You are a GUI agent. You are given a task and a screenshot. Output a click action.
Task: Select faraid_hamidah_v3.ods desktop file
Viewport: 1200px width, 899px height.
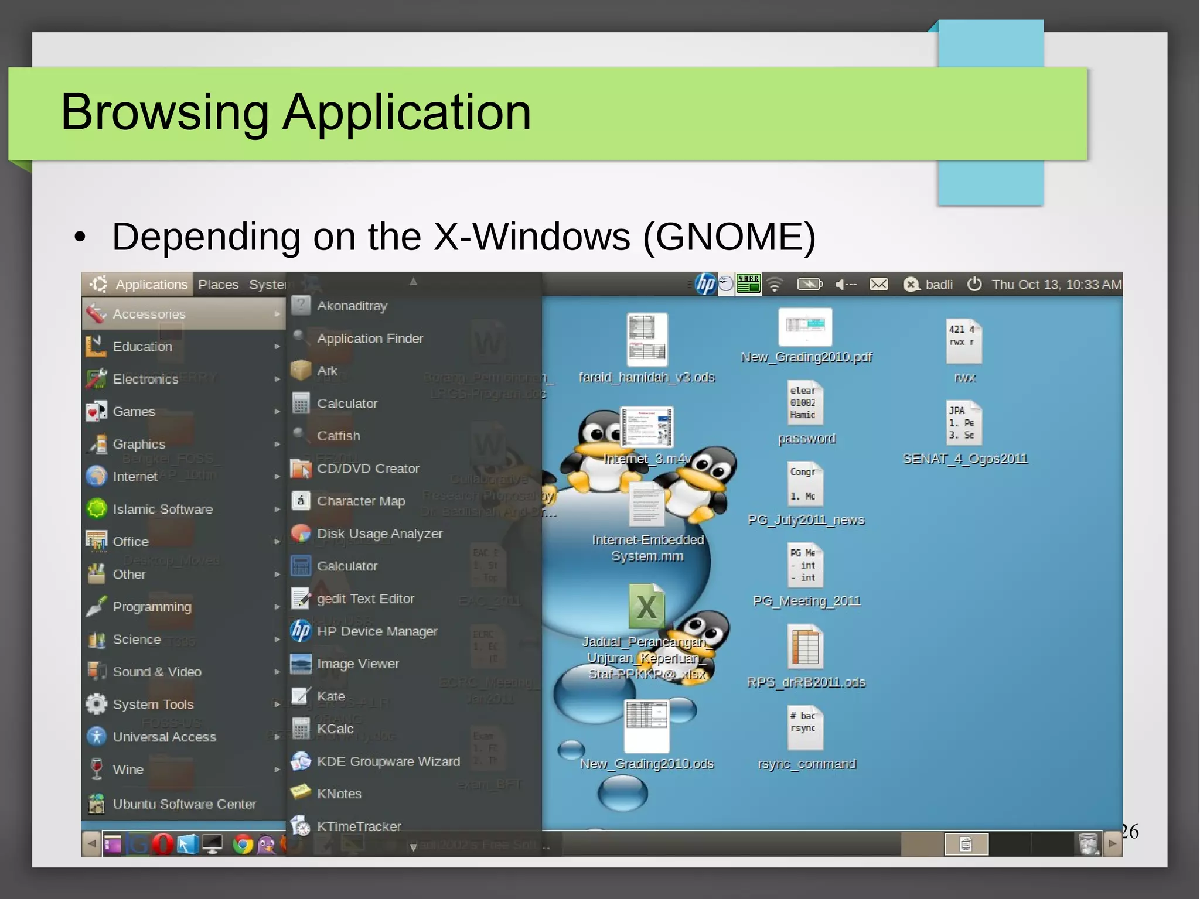tap(647, 348)
